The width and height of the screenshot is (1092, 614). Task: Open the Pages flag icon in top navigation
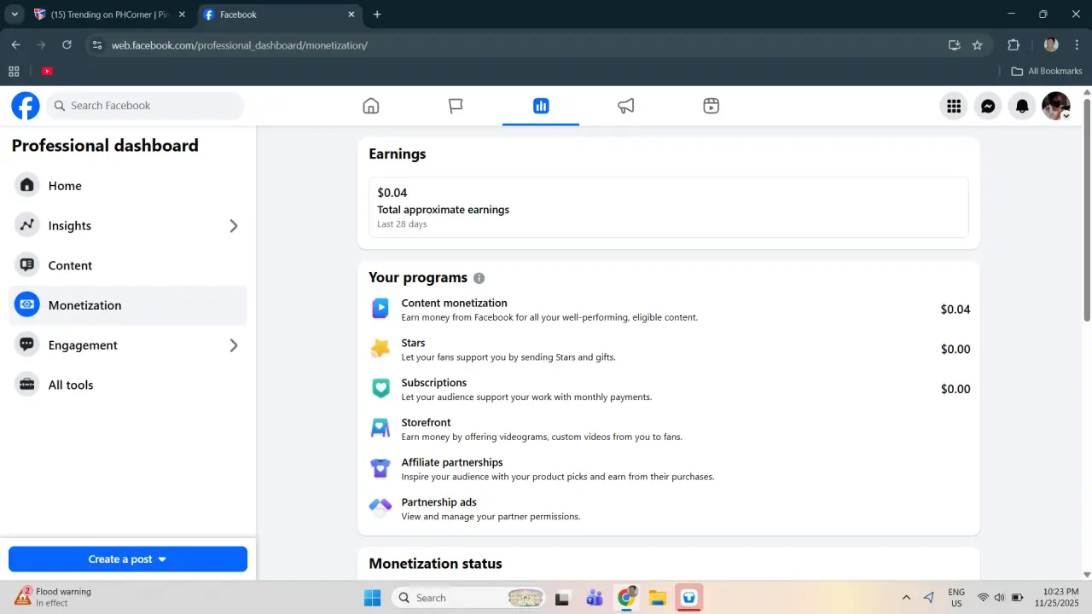[456, 106]
